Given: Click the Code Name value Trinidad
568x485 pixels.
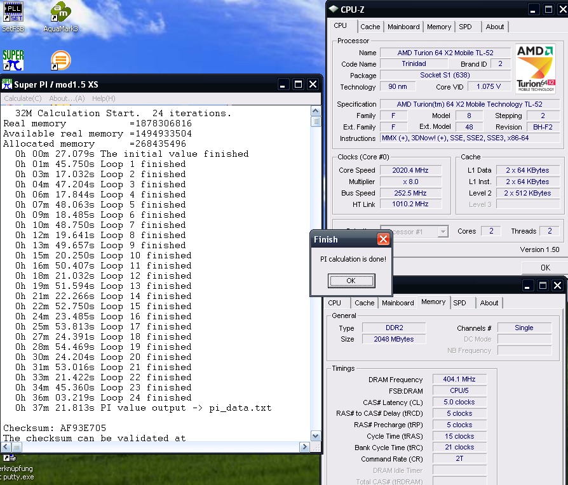Looking at the screenshot, I should coord(414,63).
